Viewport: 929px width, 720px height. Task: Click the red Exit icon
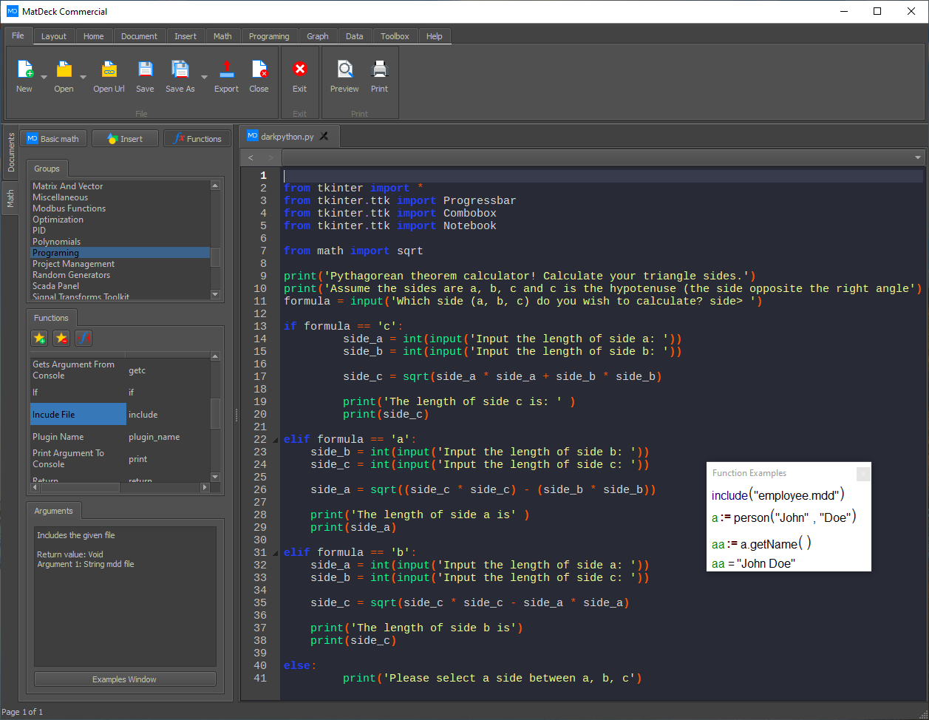pyautogui.click(x=299, y=69)
